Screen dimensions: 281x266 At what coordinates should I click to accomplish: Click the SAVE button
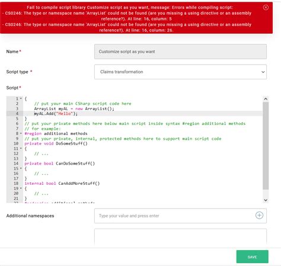click(x=252, y=257)
